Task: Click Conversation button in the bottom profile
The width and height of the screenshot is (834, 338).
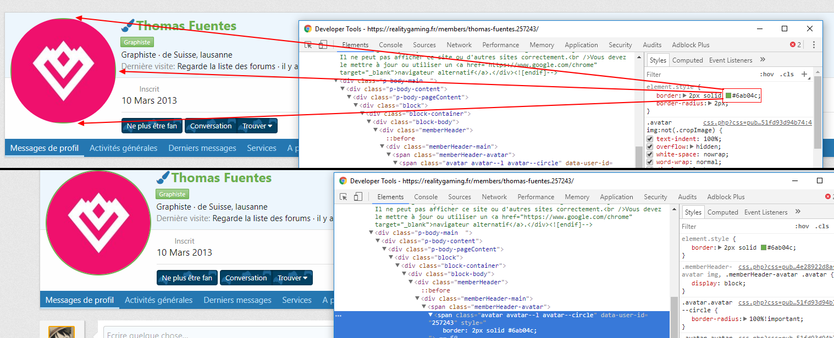Action: [246, 278]
